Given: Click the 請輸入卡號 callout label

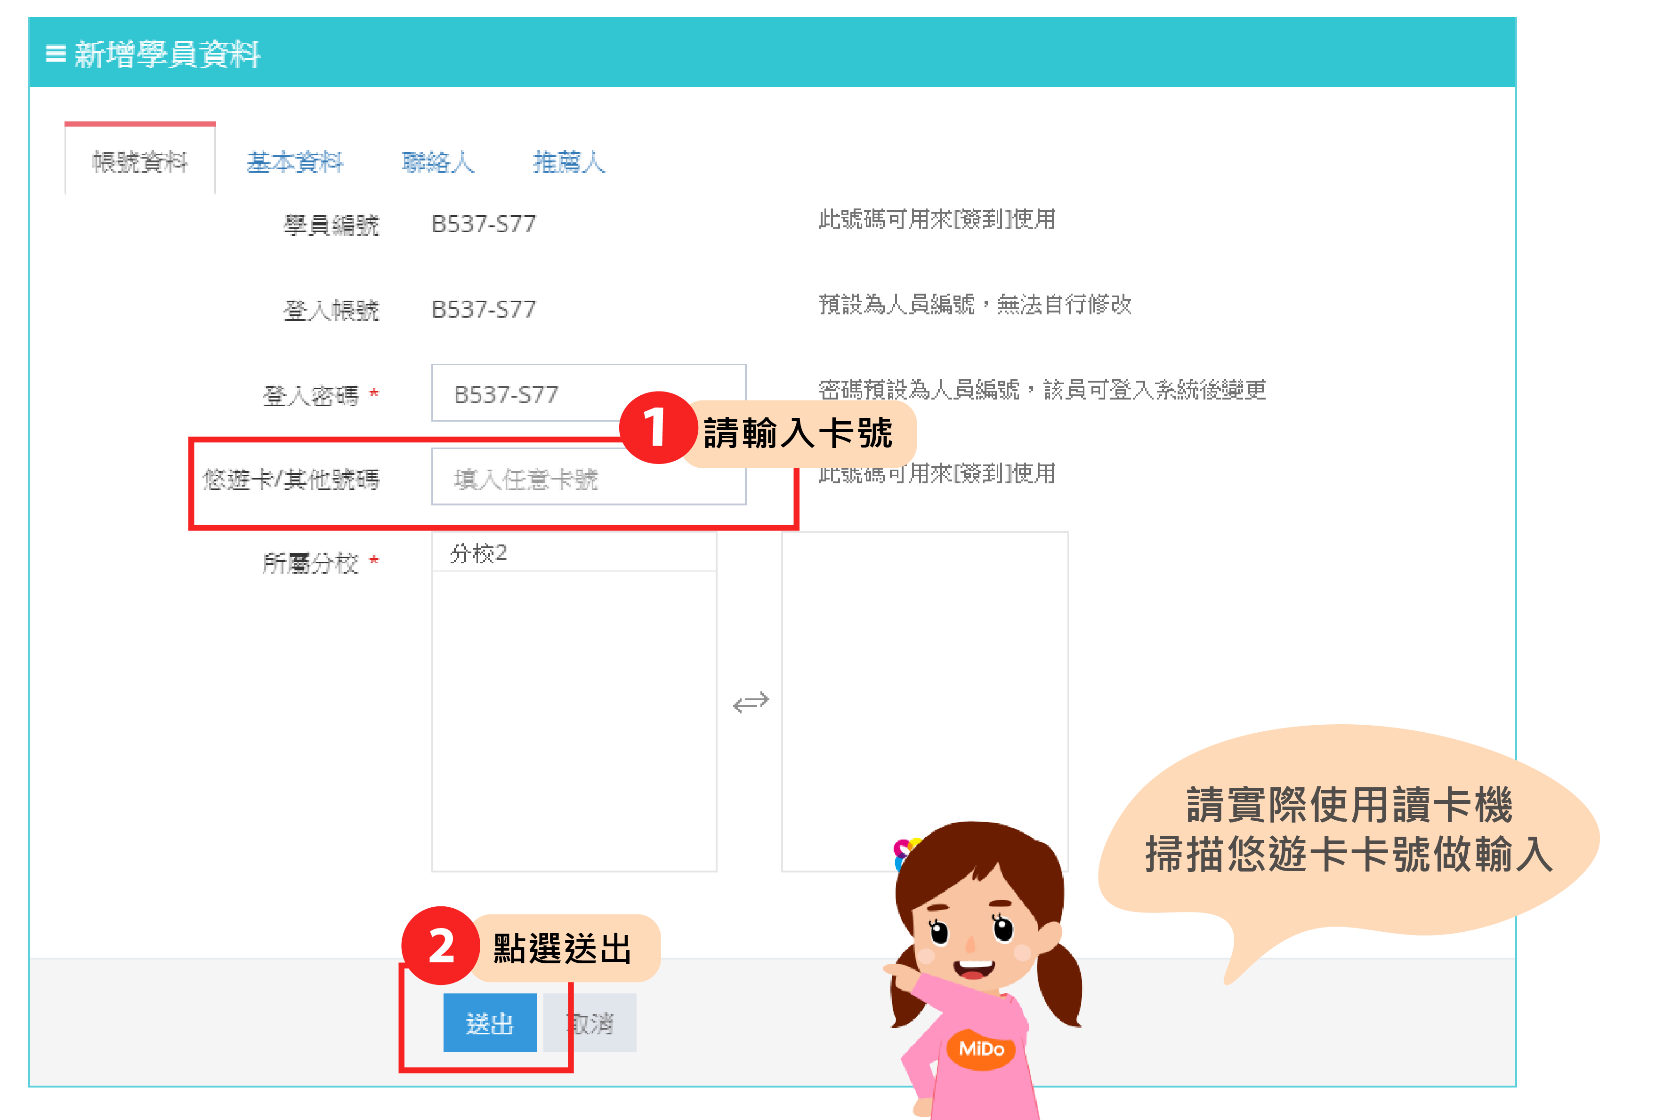Looking at the screenshot, I should (x=798, y=433).
